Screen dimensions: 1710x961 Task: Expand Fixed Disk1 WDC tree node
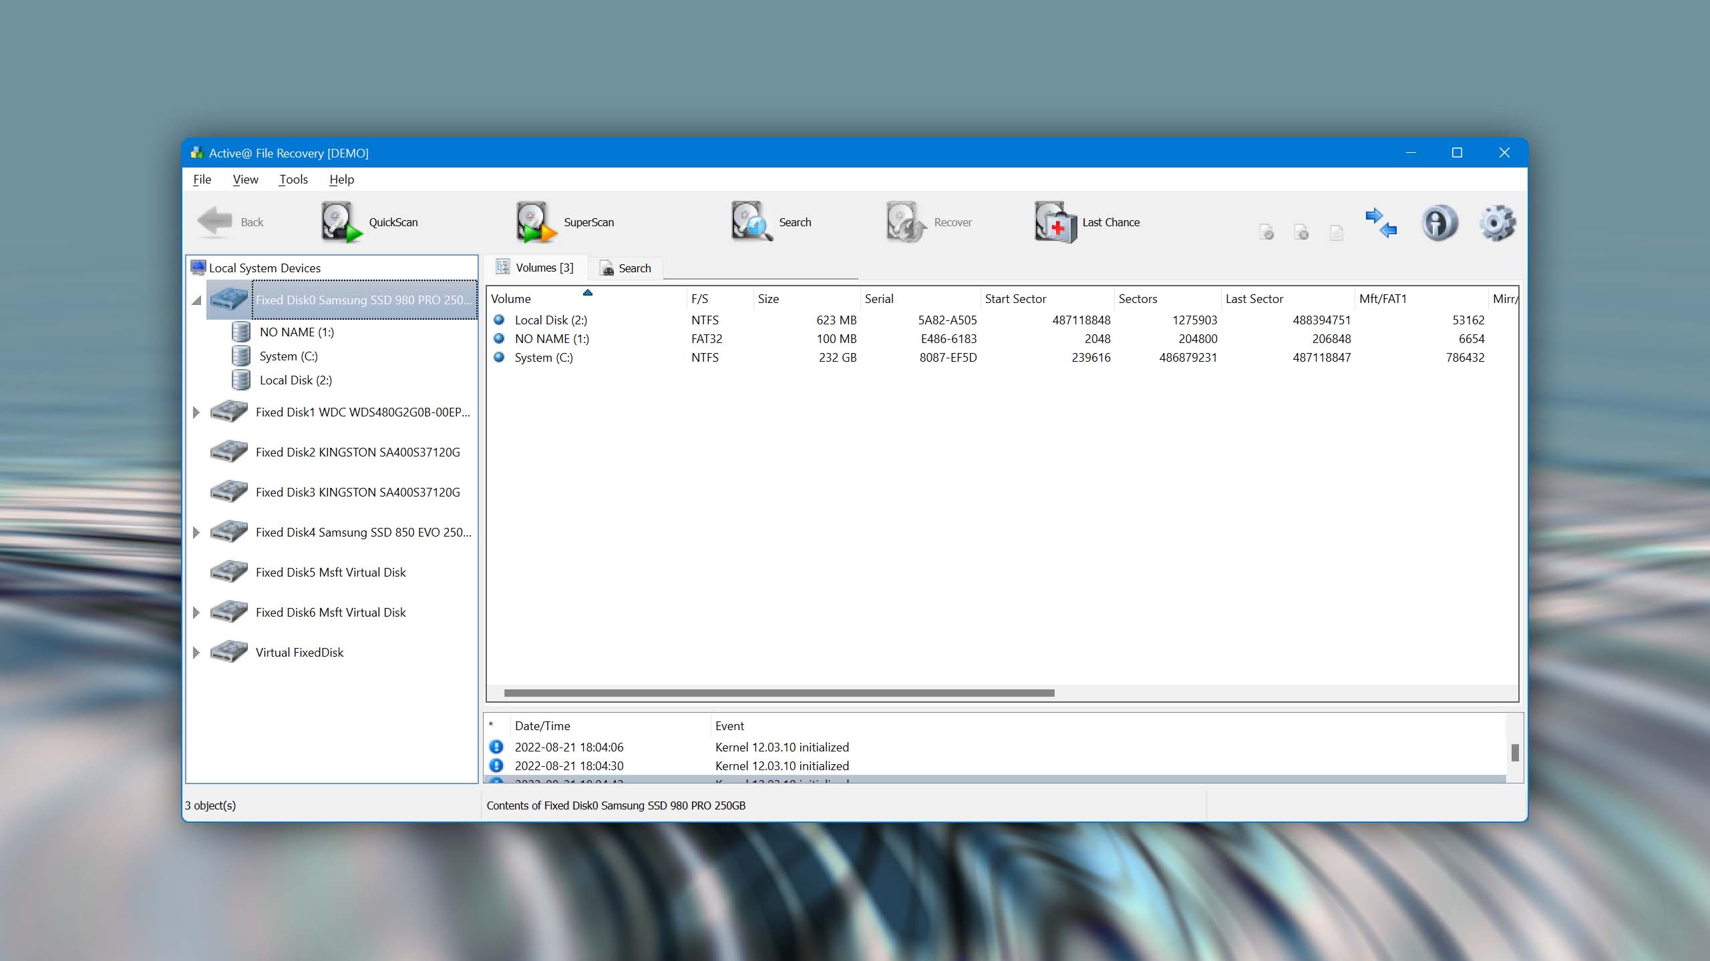click(x=196, y=412)
